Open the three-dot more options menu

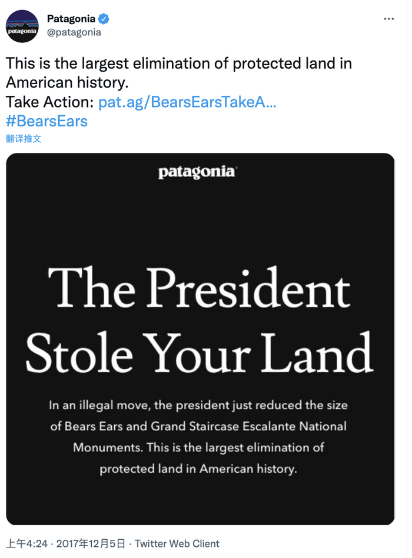(x=388, y=19)
